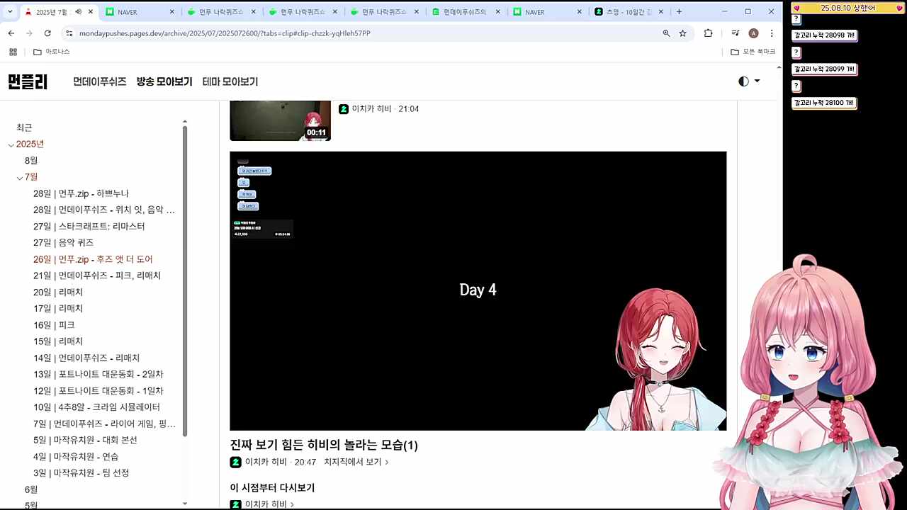907x510 pixels.
Task: Switch to the 츠밍 - 10일간 tab
Action: (x=627, y=12)
